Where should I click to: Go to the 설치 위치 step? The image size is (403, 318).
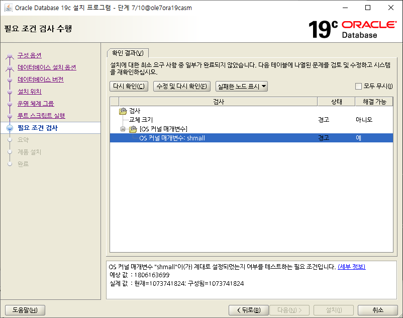tap(29, 92)
